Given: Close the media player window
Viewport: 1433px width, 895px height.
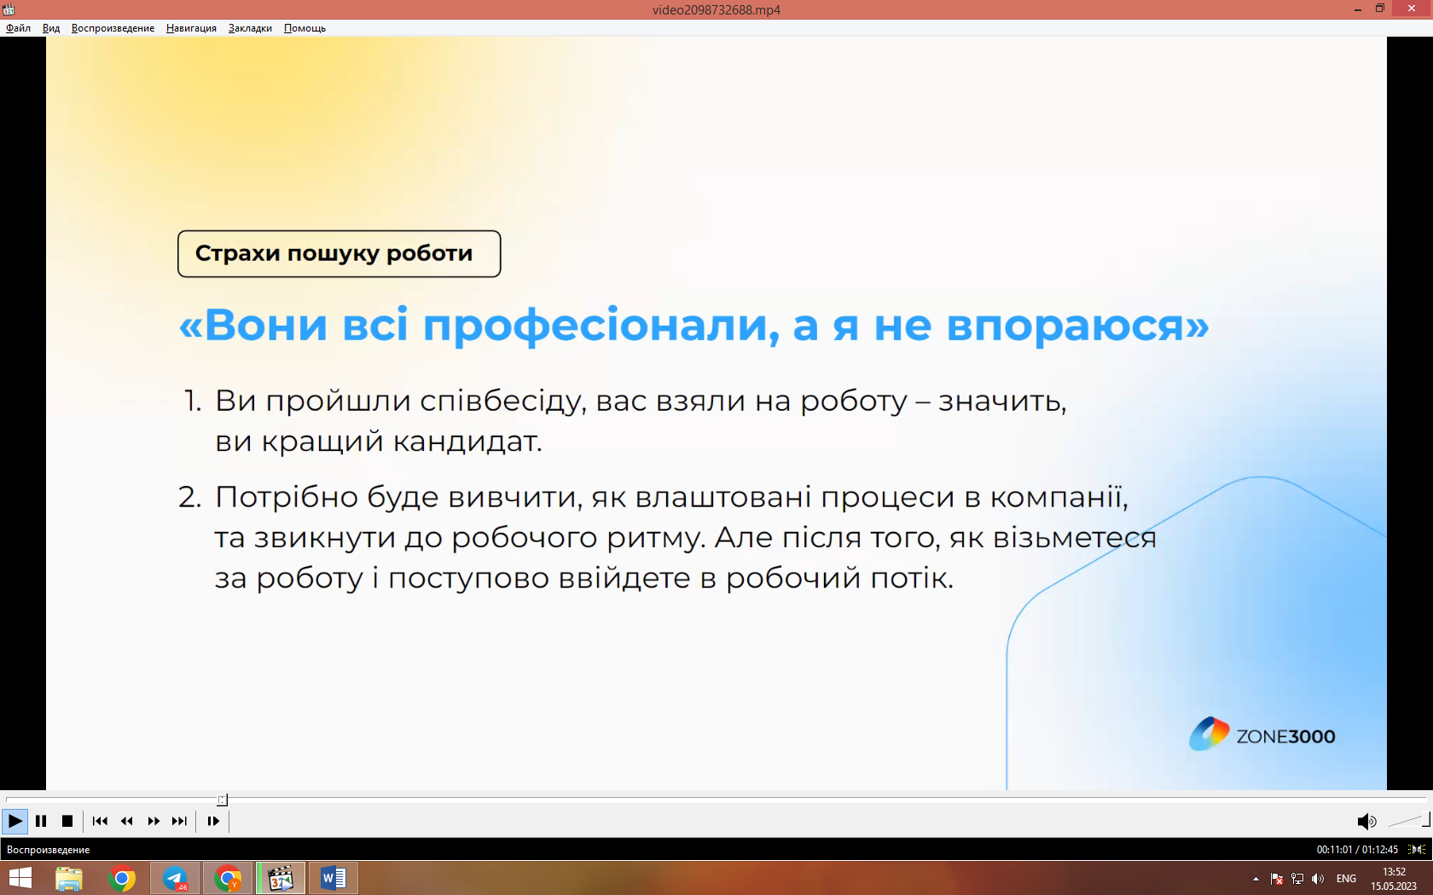Looking at the screenshot, I should 1412,9.
